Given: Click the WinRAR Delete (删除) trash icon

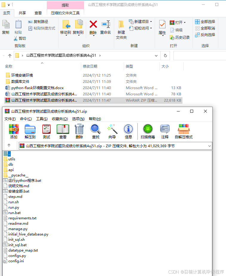Looking at the screenshot, I should pos(79,131).
